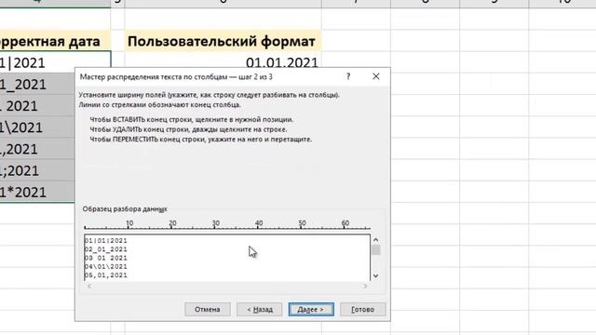Select the spreadsheet cell ending in \2021
Viewport: 596px width, 335px height.
coord(37,127)
